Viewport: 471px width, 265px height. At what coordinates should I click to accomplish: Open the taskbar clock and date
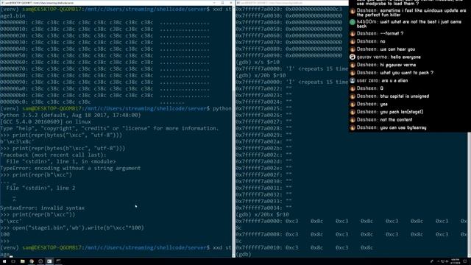coord(456,261)
